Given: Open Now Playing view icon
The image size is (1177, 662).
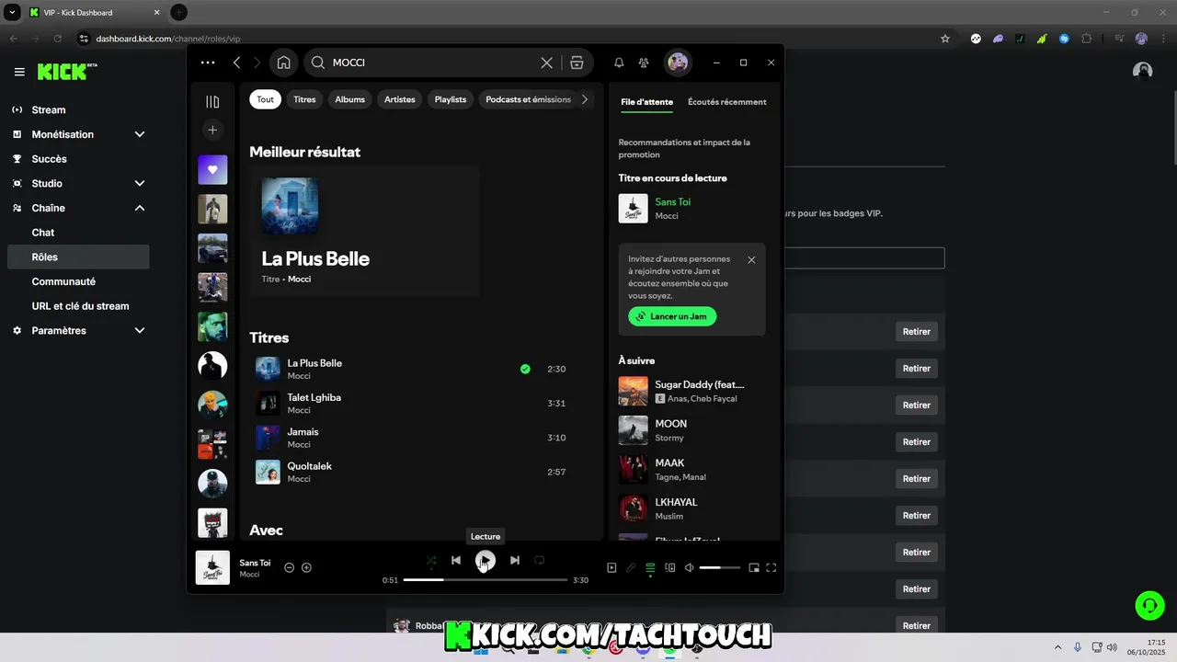Looking at the screenshot, I should [611, 567].
